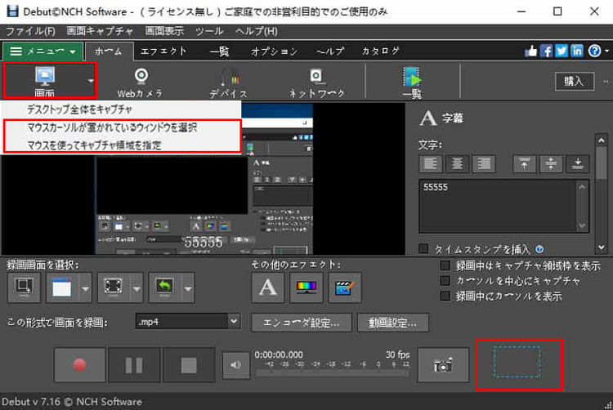Switch to the エフェクト tab
This screenshot has width=613, height=410.
(163, 51)
